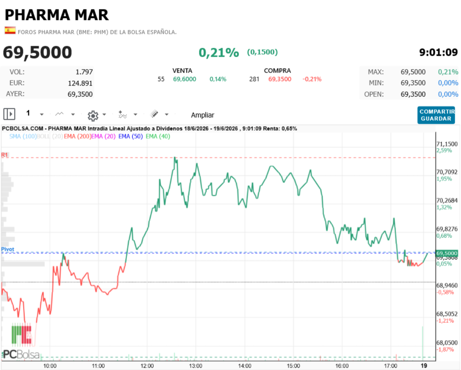Click the 17:00 time axis label
This screenshot has width=461, height=370.
point(391,366)
